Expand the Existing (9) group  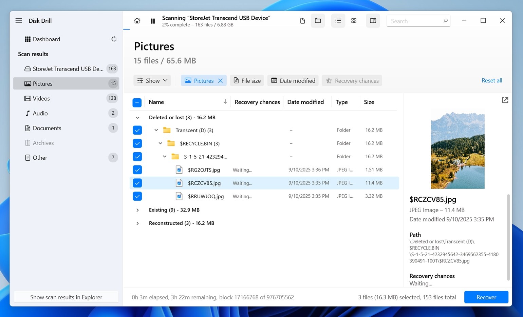137,210
